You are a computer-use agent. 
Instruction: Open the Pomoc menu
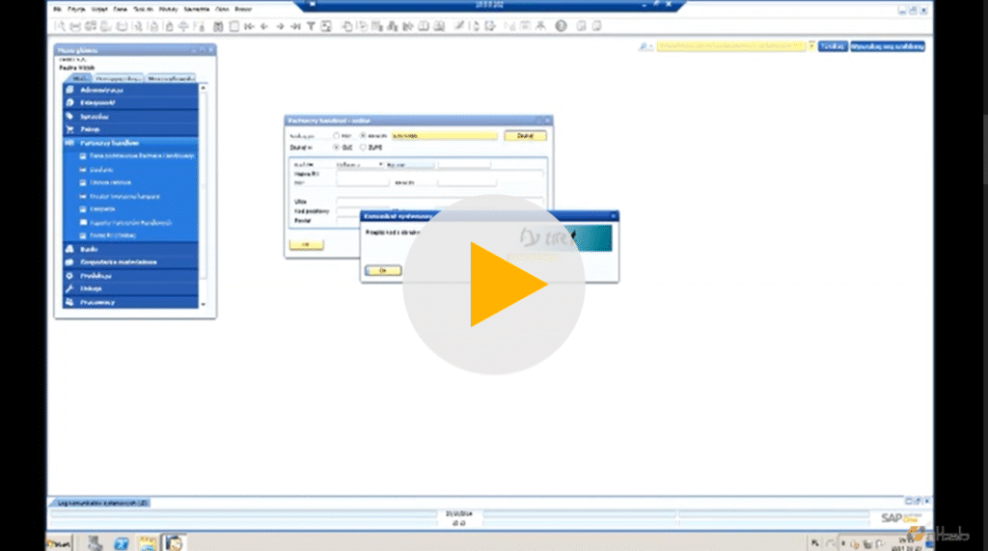tap(243, 10)
